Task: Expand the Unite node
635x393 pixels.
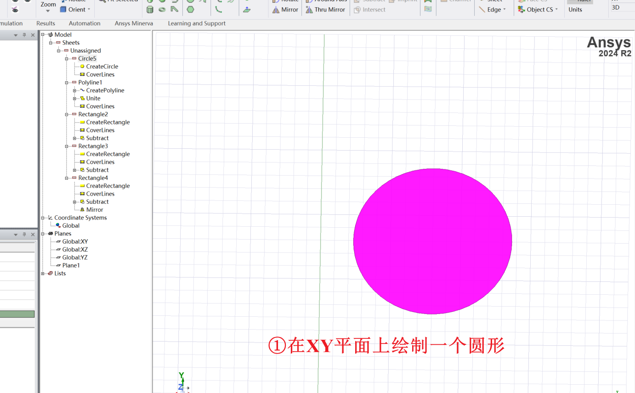Action: (x=74, y=98)
